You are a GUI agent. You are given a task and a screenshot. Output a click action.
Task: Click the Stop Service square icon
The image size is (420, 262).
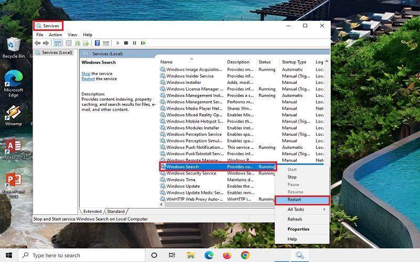tap(126, 43)
